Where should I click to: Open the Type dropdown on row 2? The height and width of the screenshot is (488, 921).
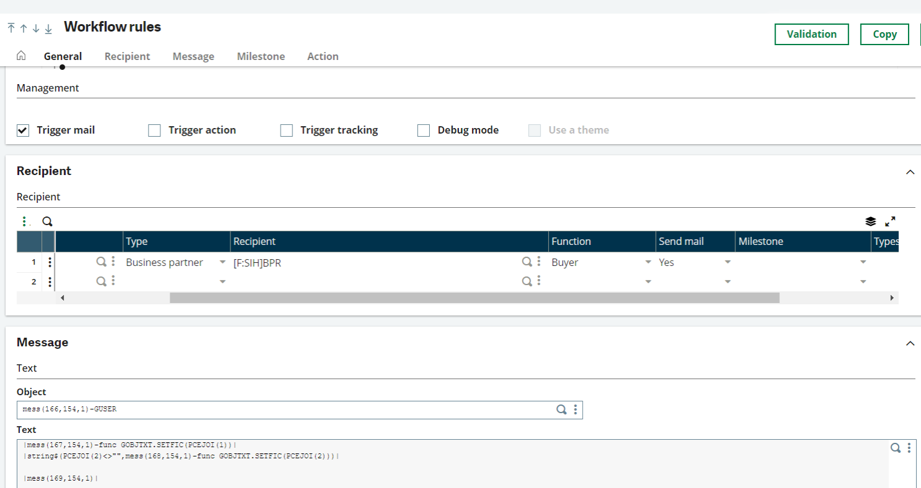pyautogui.click(x=222, y=281)
